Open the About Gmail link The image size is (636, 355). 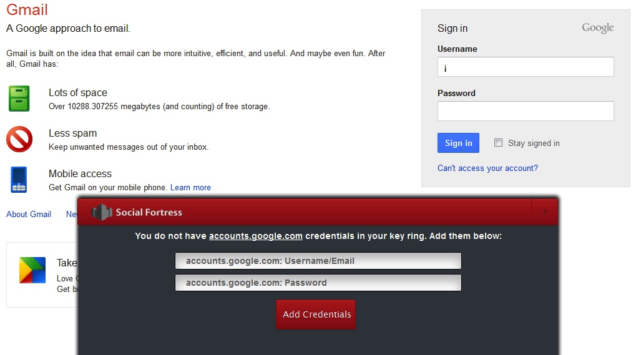(29, 215)
